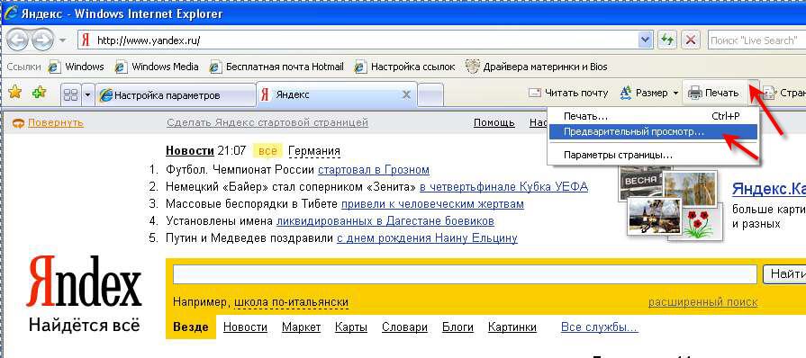Click the Новости heading link
Viewport: 806px width, 358px height.
point(190,151)
